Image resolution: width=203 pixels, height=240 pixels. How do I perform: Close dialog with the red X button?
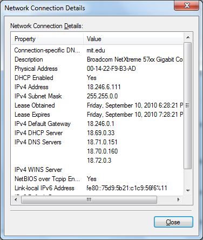187,5
